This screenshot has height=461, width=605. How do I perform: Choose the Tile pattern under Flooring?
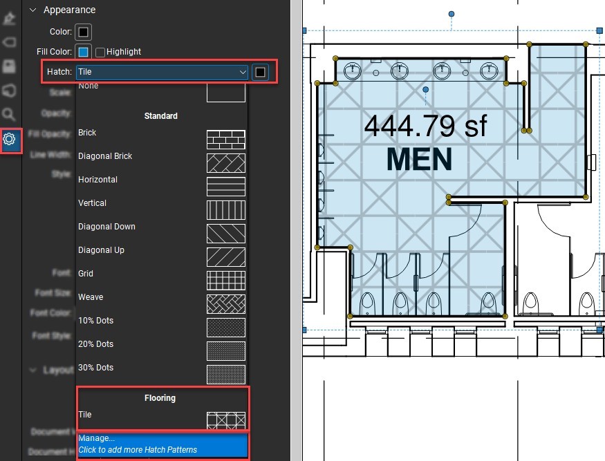(x=162, y=419)
